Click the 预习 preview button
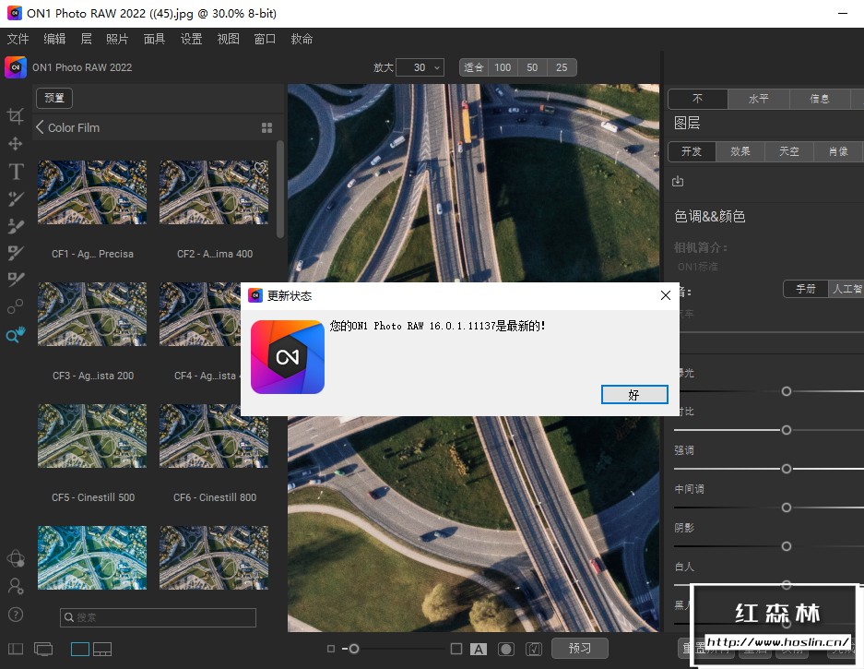The height and width of the screenshot is (669, 864). 580,649
